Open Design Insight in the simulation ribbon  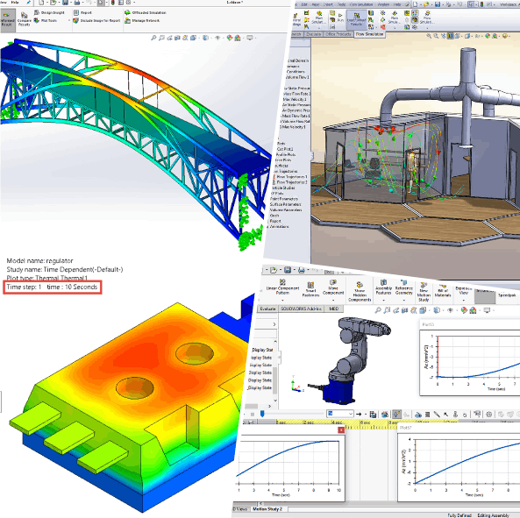(x=49, y=12)
